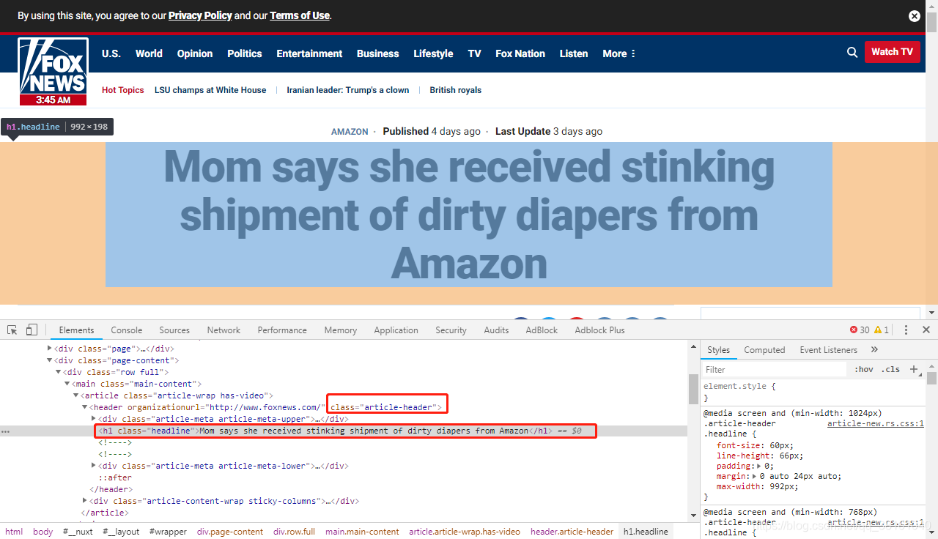Dismiss the privacy policy banner
The height and width of the screenshot is (539, 938).
coord(915,15)
